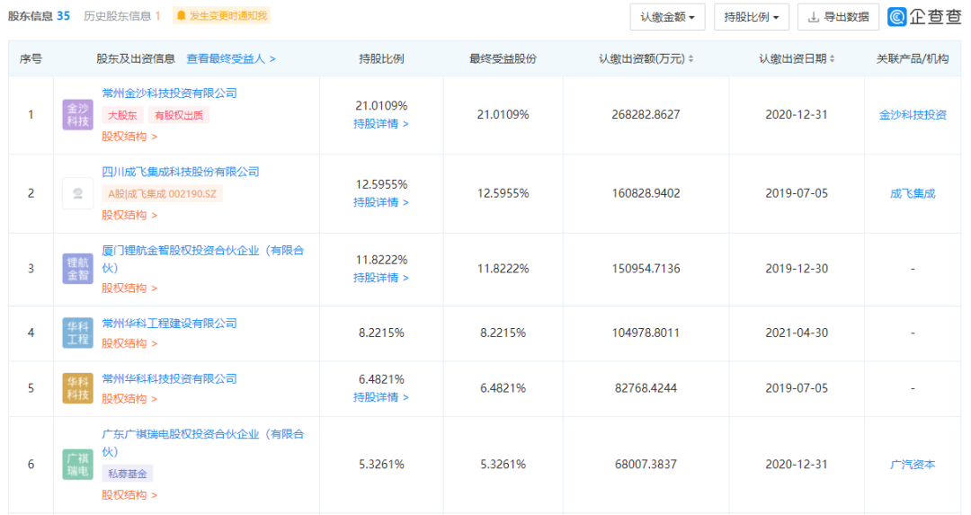The width and height of the screenshot is (971, 515).
Task: Click the 金沙科技 company logo icon
Action: (x=77, y=114)
